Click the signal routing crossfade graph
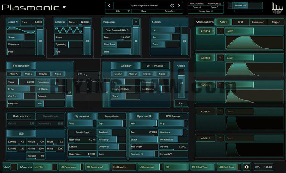Screen dimensions: 286x173 click(88, 82)
